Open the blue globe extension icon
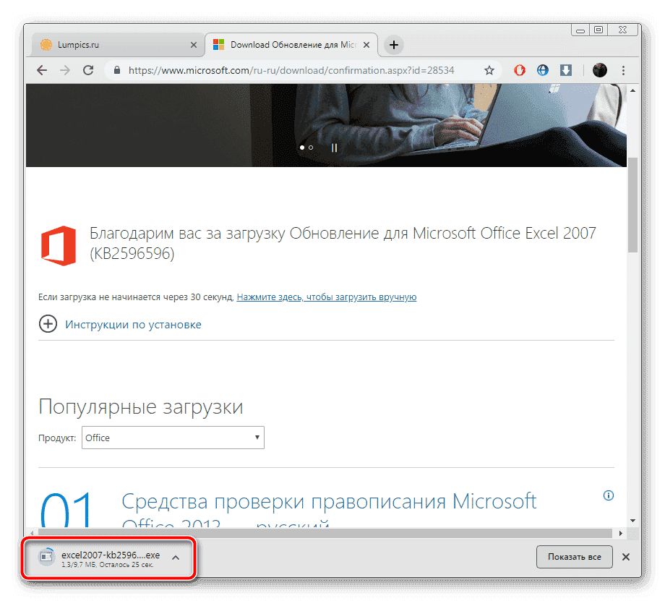 coord(543,70)
